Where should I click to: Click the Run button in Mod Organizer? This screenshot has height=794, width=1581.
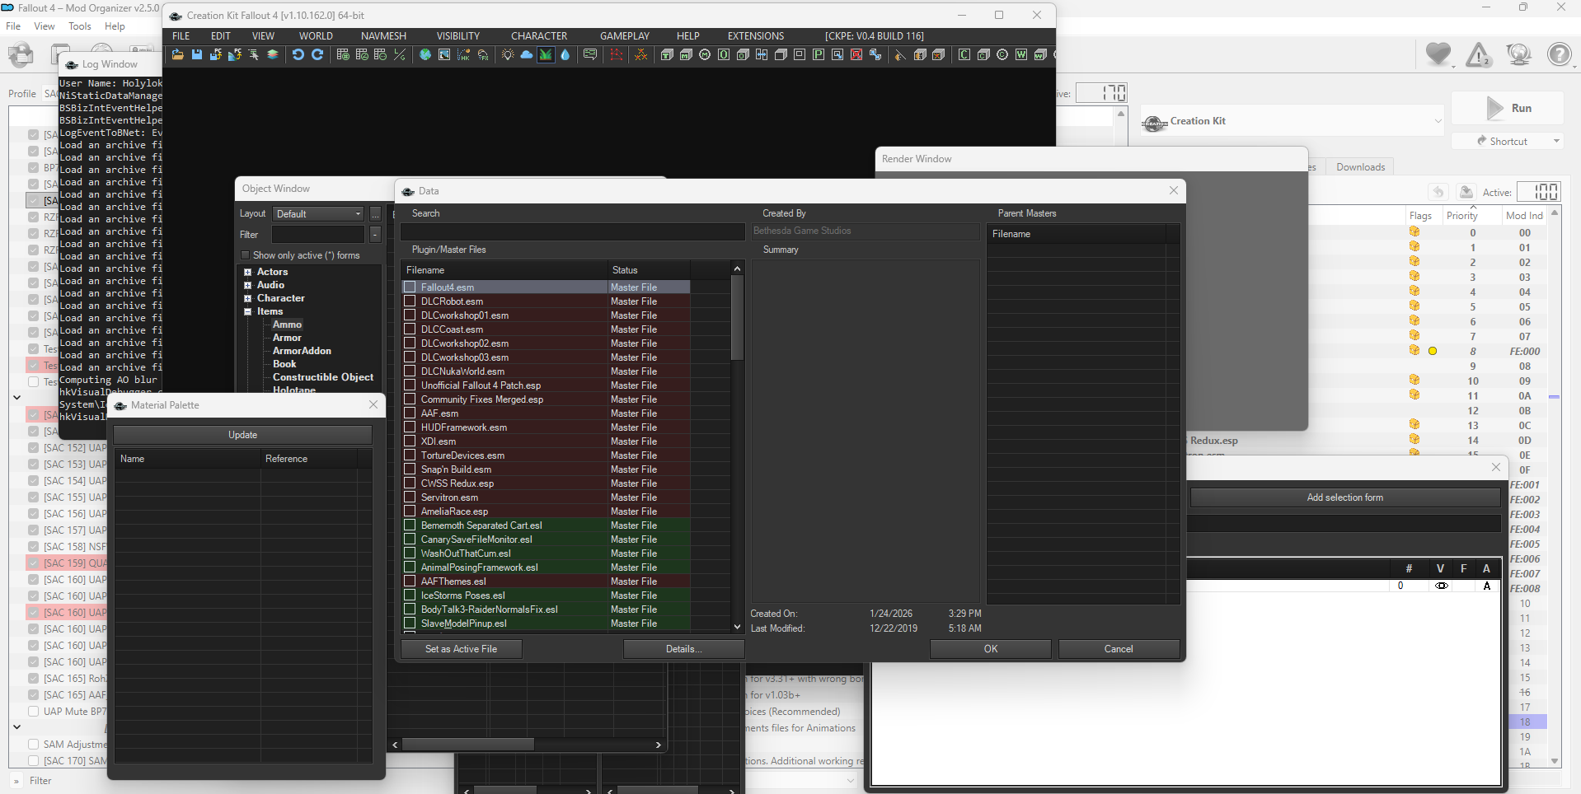coord(1508,108)
